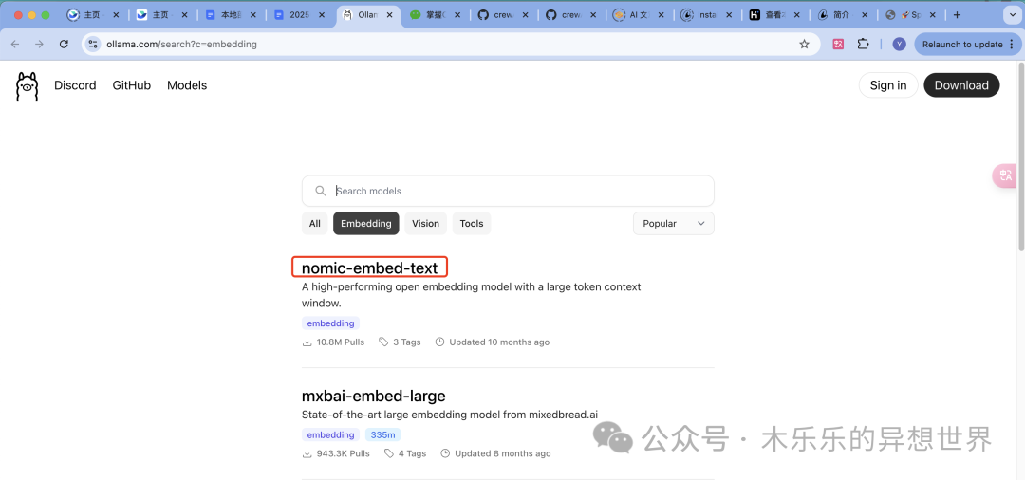The width and height of the screenshot is (1025, 480).
Task: Select the Tools filter
Action: coord(472,223)
